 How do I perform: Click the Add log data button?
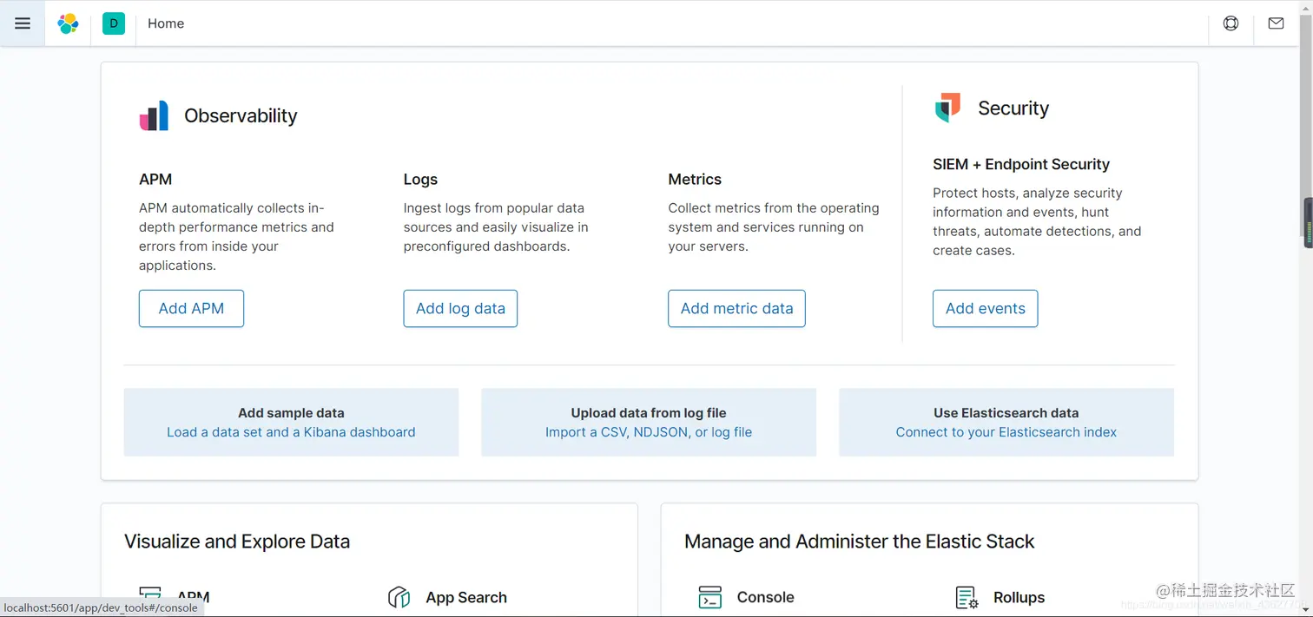[460, 308]
